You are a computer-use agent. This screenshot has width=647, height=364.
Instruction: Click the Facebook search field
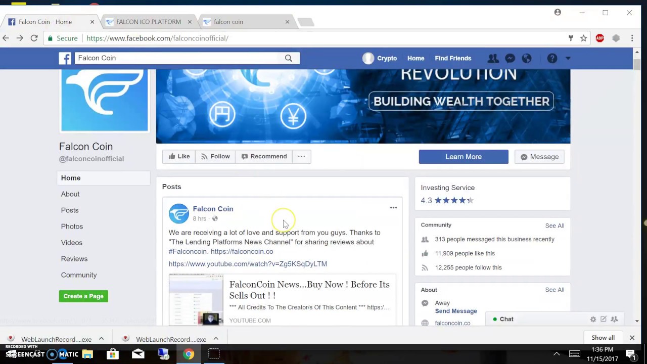point(179,58)
